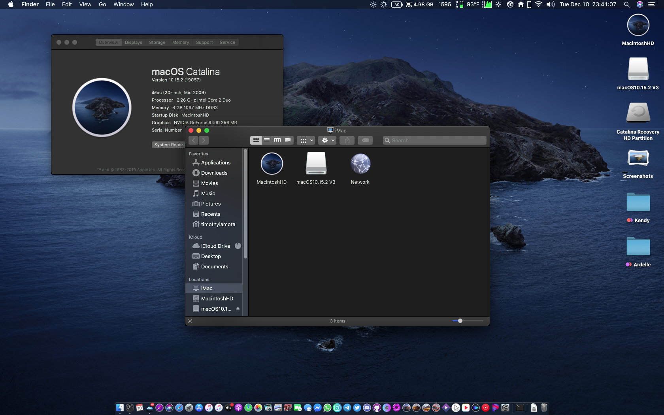
Task: Select iMac under Locations
Action: point(214,288)
